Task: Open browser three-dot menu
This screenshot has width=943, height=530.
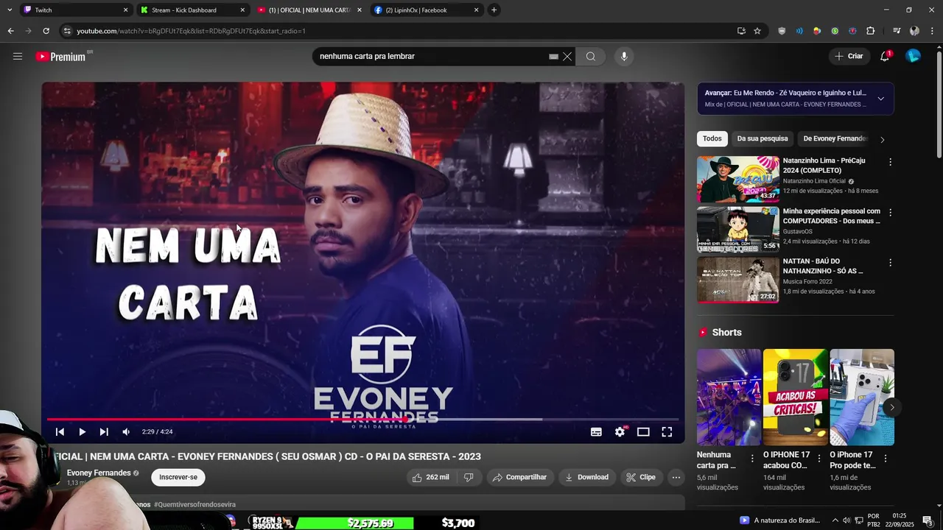Action: pos(933,31)
